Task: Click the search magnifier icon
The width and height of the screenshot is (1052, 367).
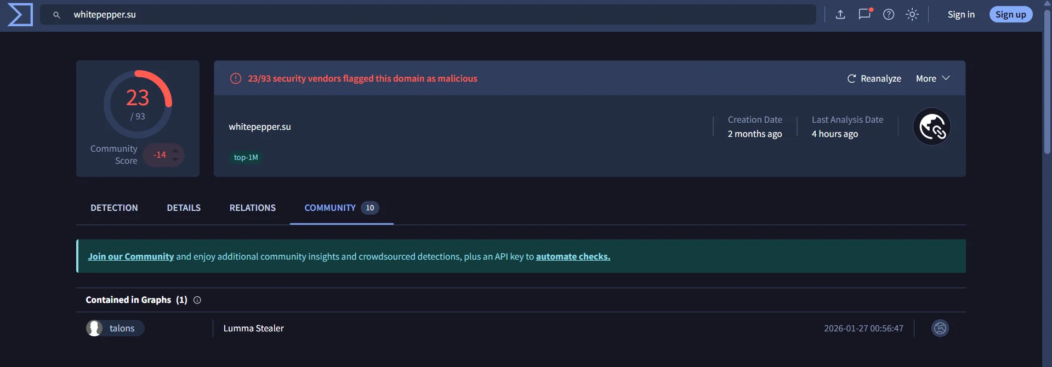Action: 56,15
